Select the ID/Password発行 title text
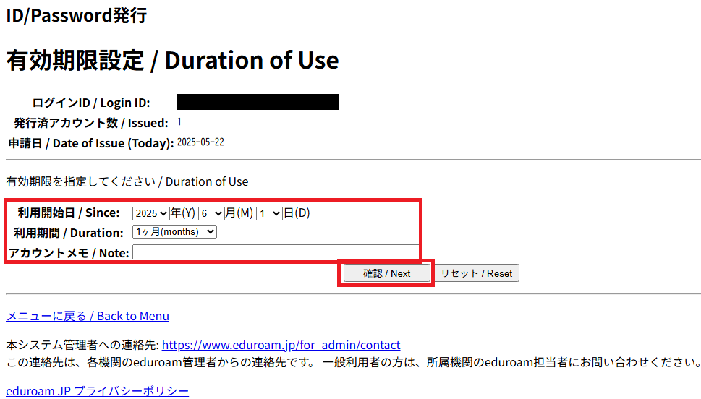Image resolution: width=701 pixels, height=399 pixels. click(x=77, y=16)
